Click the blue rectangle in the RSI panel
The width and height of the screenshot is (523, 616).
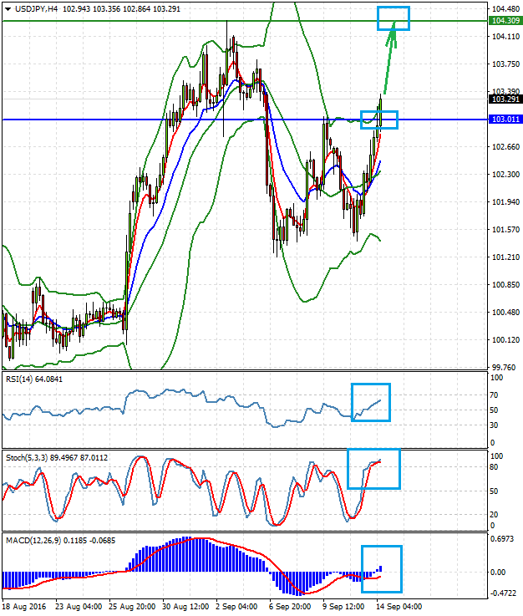(x=370, y=402)
